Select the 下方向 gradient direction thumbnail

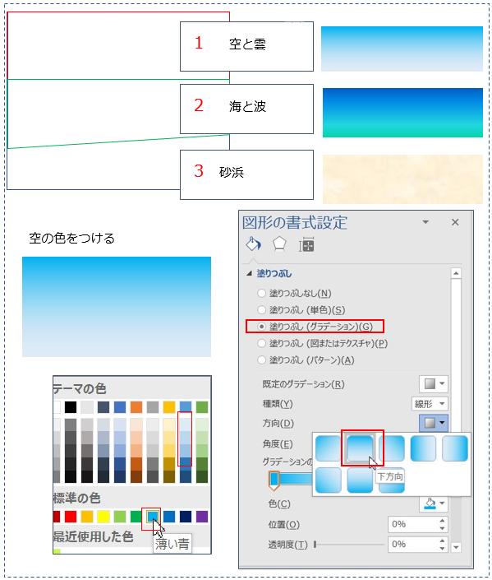(x=360, y=448)
